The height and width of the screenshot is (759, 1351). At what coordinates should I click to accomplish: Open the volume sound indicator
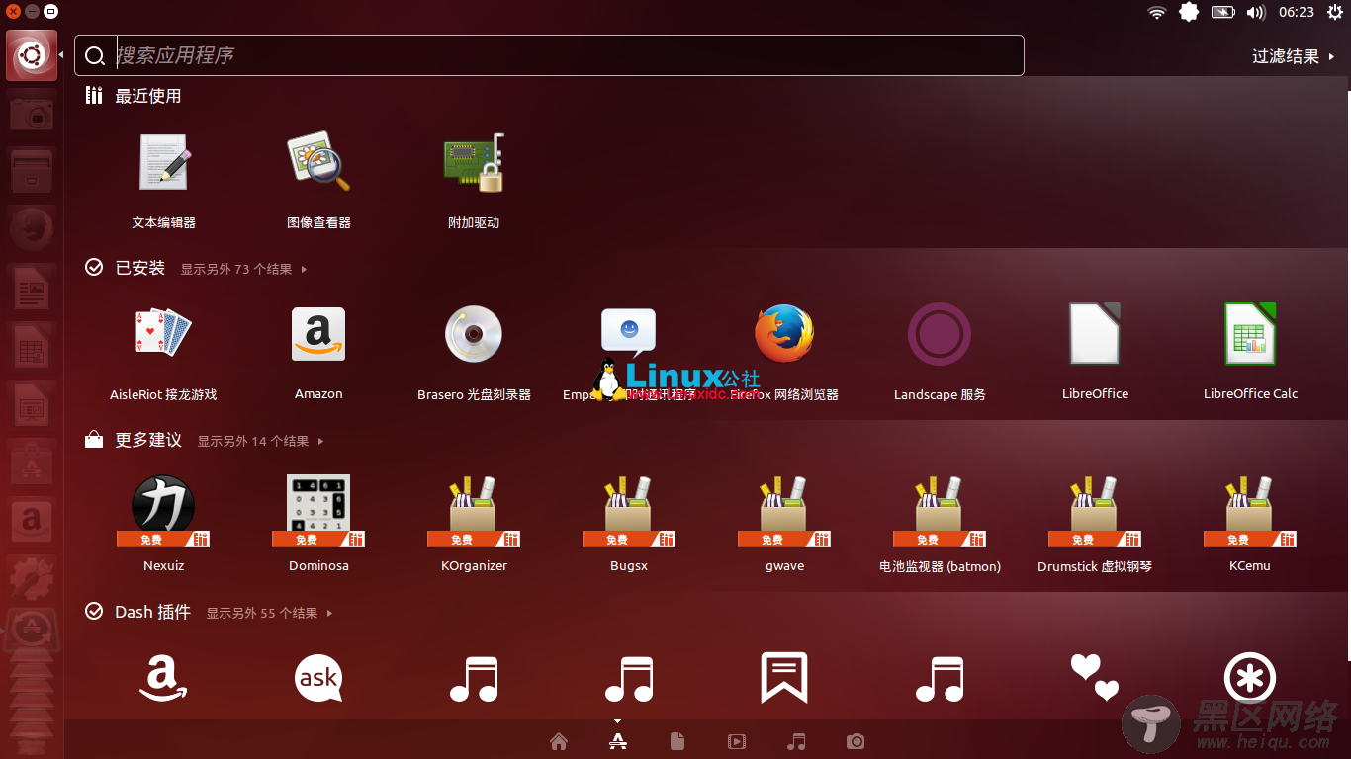pyautogui.click(x=1256, y=12)
